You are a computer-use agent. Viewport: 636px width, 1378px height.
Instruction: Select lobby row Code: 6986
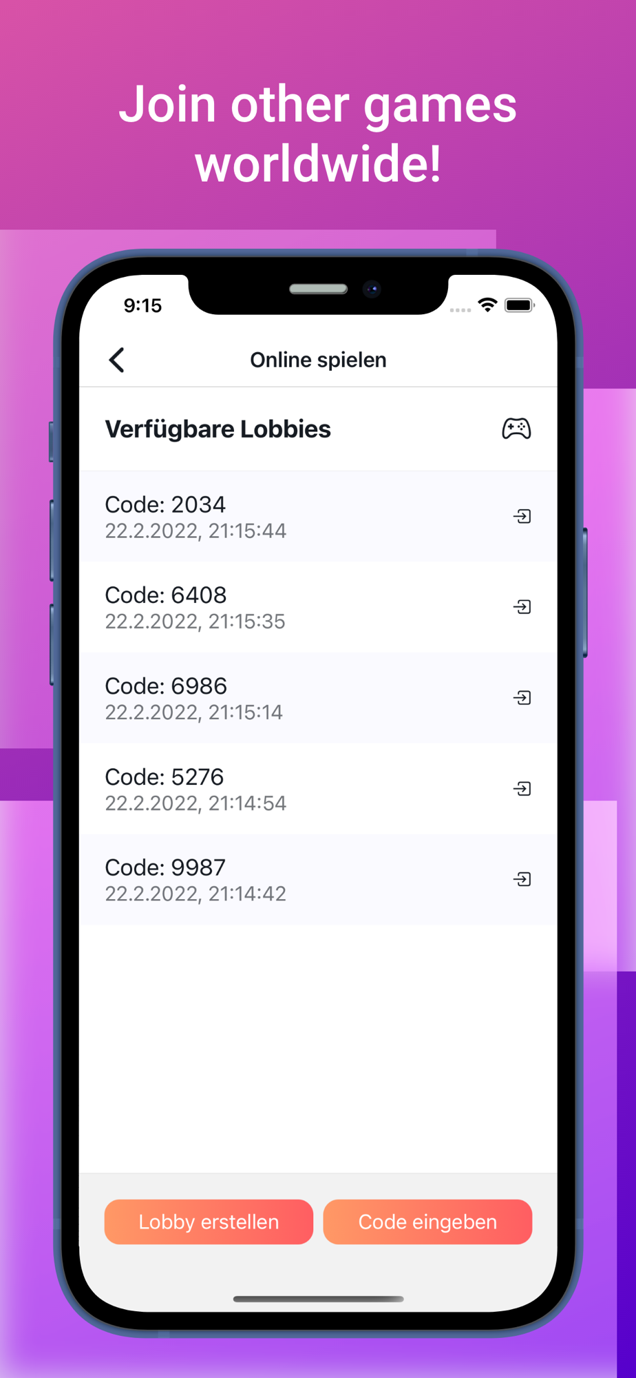[318, 698]
